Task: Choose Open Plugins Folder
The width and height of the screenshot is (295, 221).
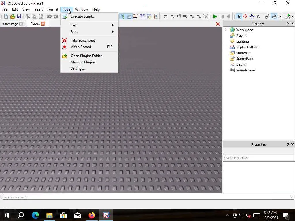Action: 89,56
